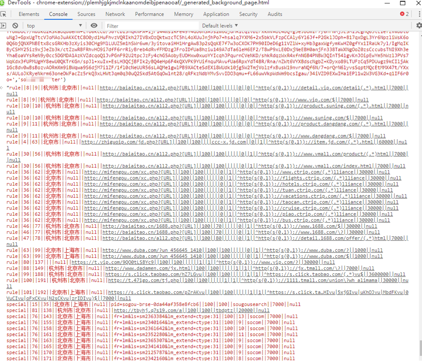This screenshot has width=422, height=361.
Task: Activate the inspect element picker
Action: coord(3,14)
